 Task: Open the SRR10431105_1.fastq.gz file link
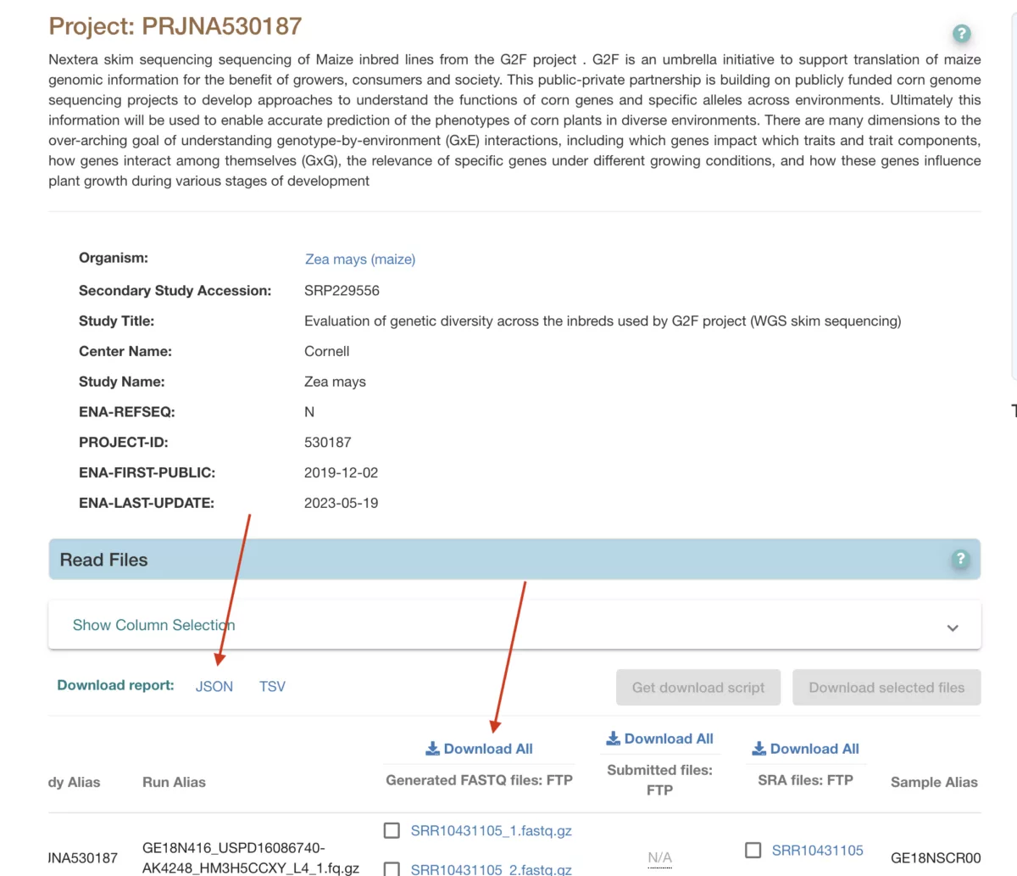pyautogui.click(x=491, y=830)
